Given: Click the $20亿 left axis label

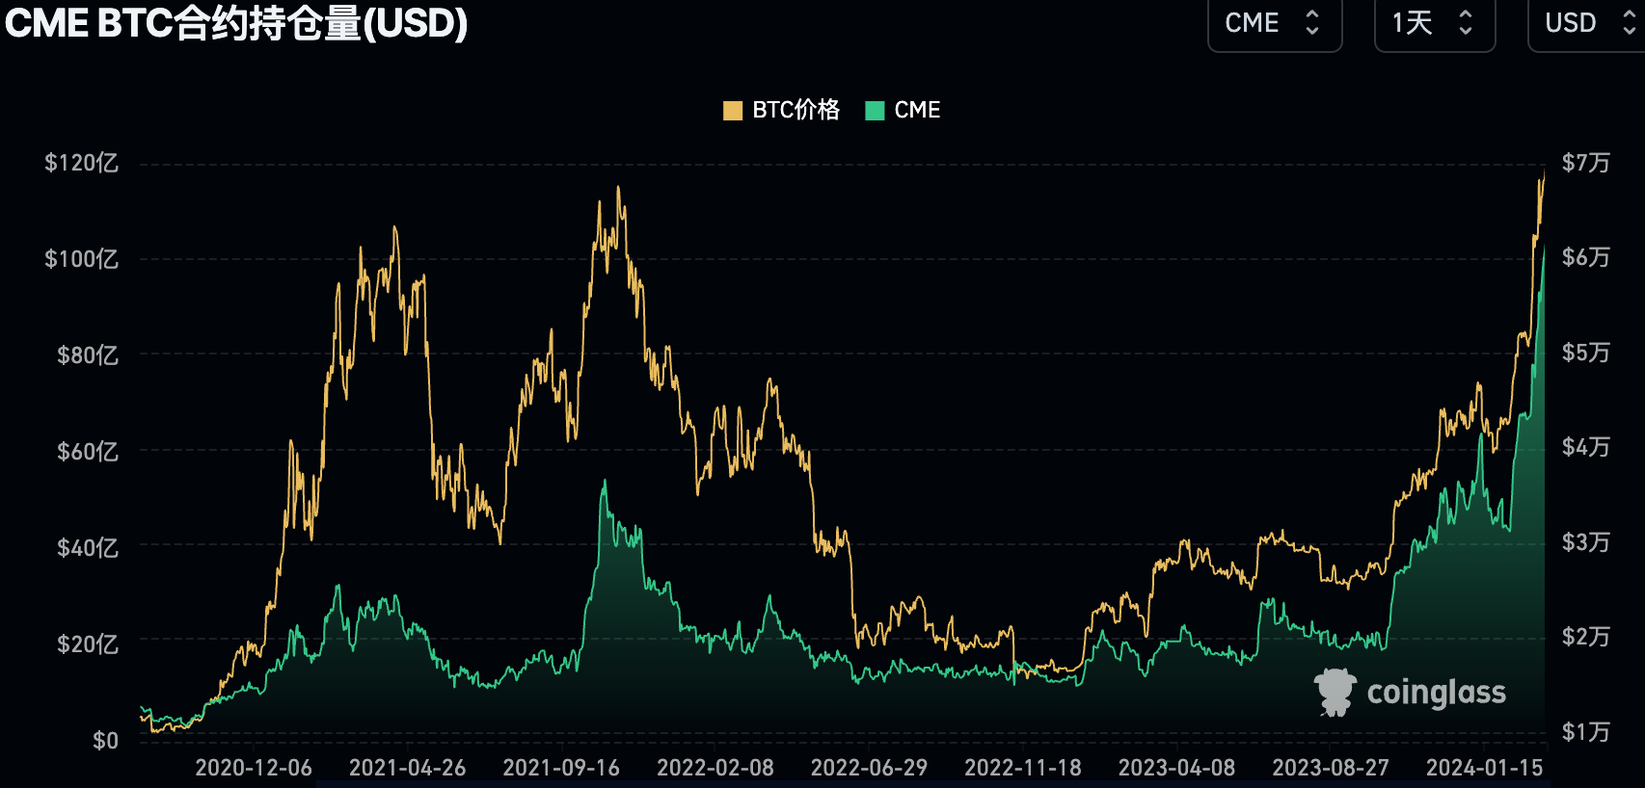Looking at the screenshot, I should [x=88, y=644].
